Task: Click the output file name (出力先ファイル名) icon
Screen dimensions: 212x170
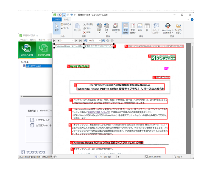Action: [x=32, y=125]
